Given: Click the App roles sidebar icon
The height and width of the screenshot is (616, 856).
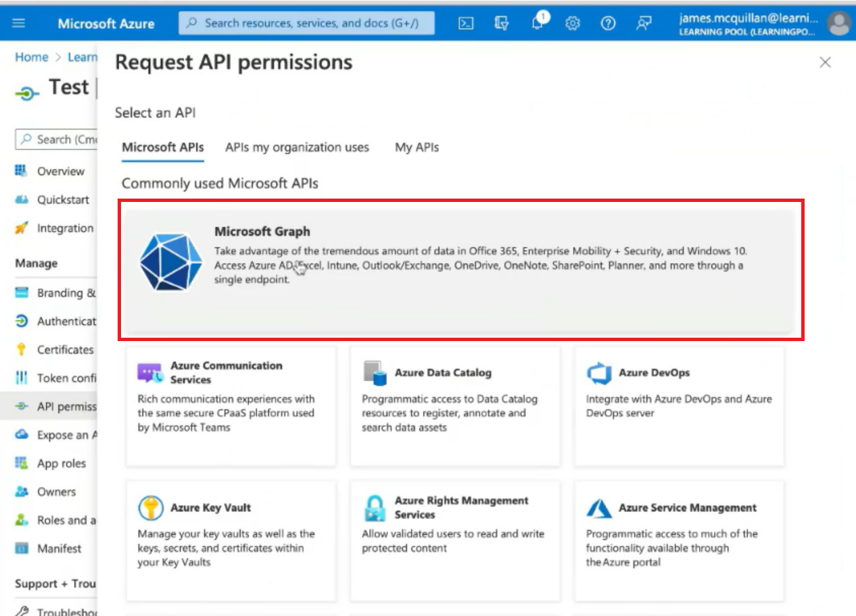Looking at the screenshot, I should (22, 463).
